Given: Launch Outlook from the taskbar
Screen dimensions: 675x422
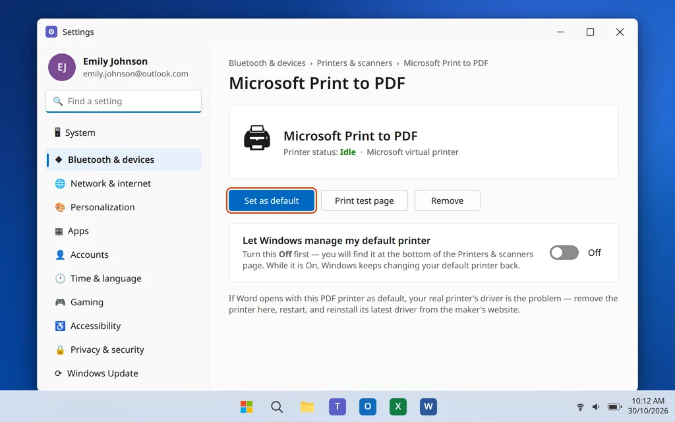Looking at the screenshot, I should [368, 406].
